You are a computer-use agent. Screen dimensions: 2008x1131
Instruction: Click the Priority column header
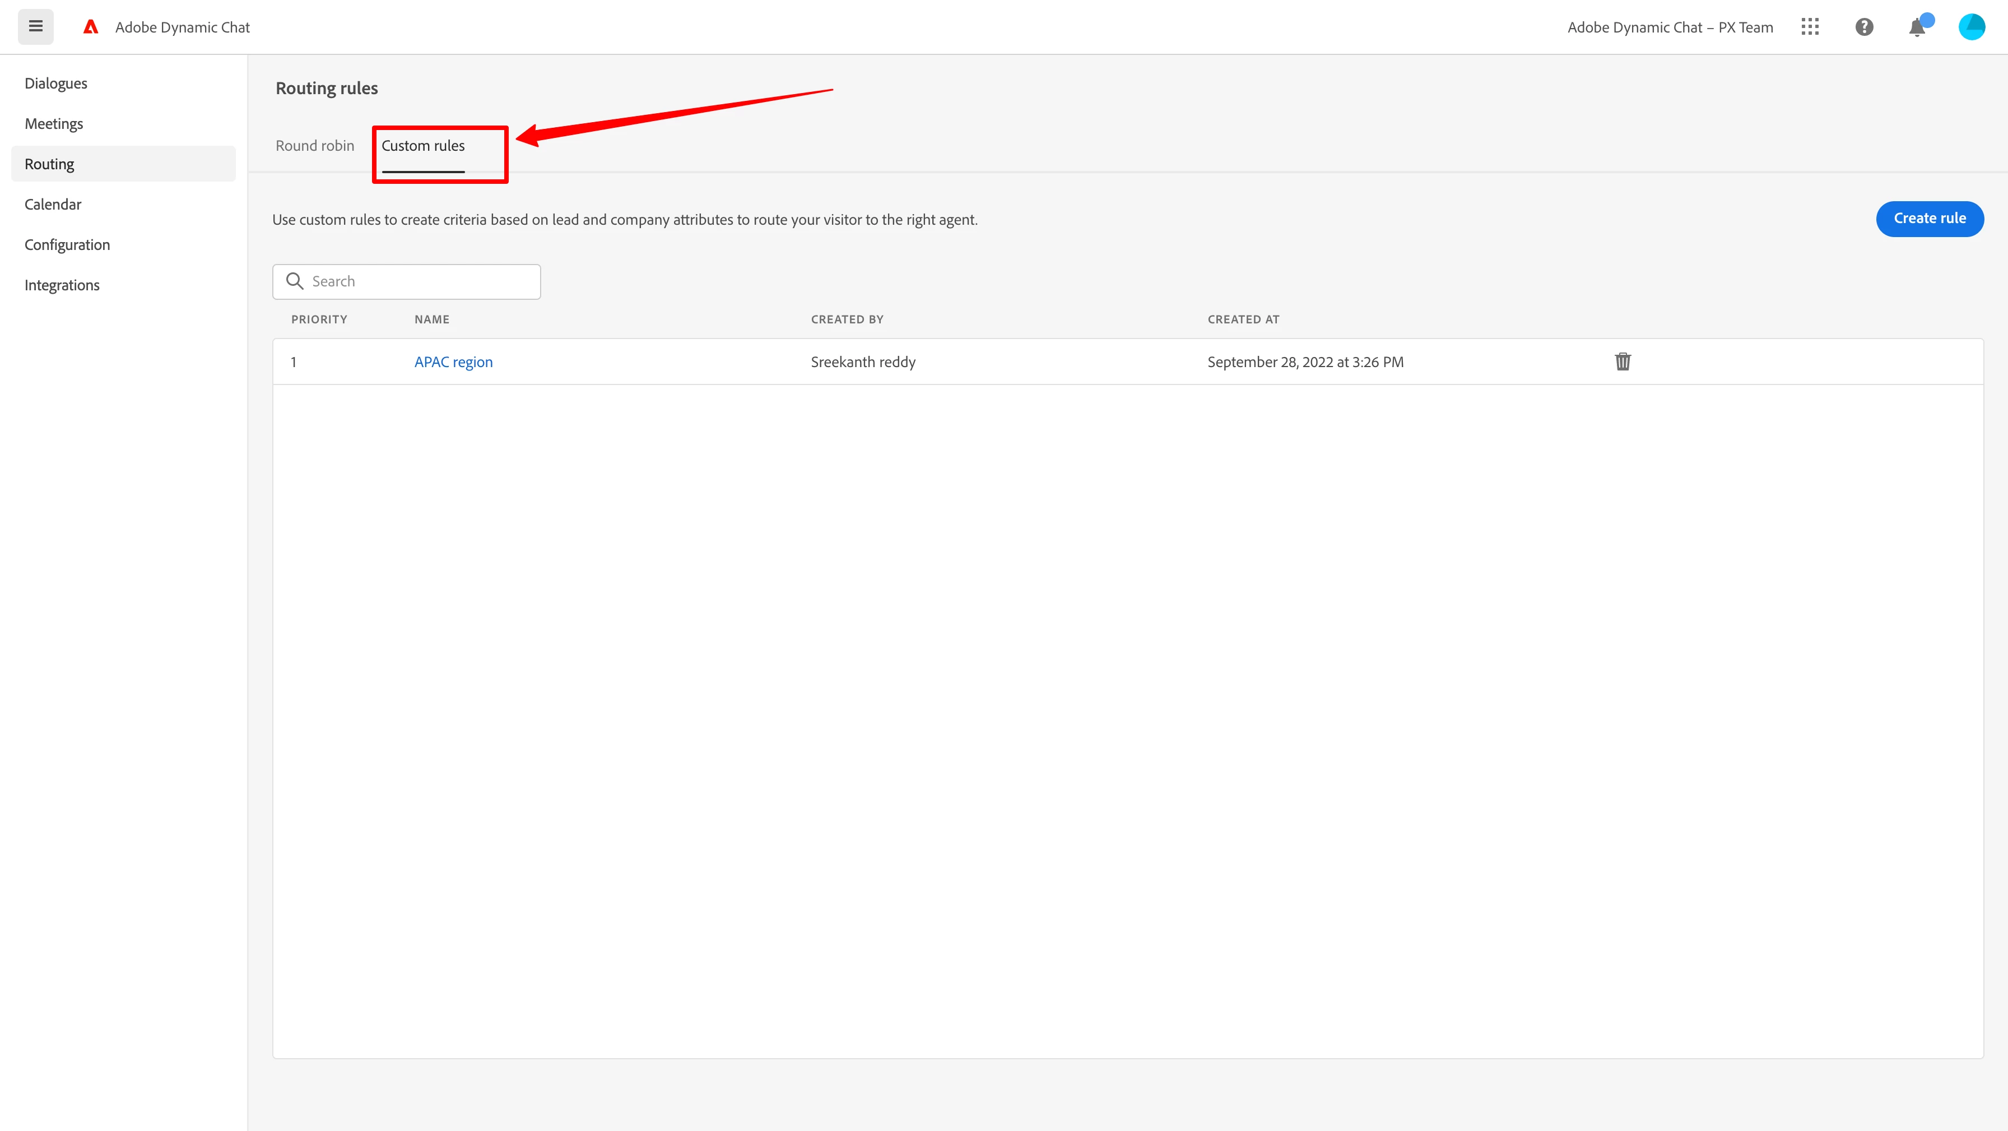[x=319, y=320]
